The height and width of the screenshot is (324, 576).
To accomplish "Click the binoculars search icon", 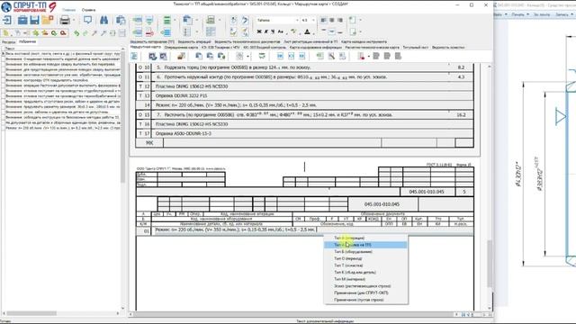I will tap(104, 20).
